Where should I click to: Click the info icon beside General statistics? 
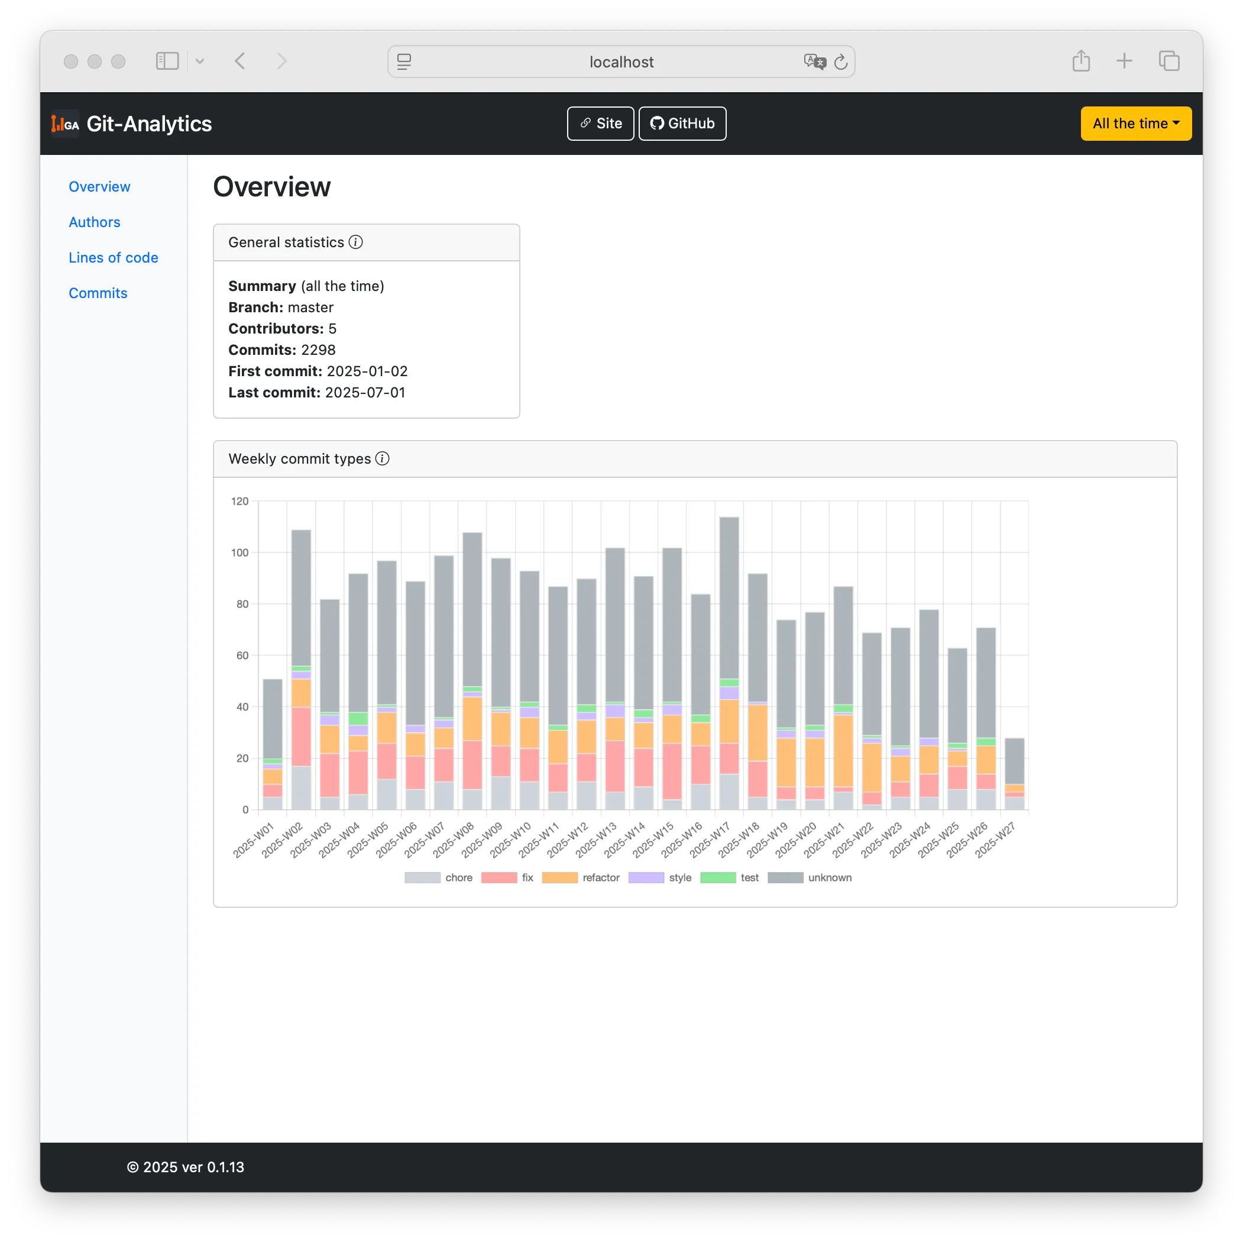(x=356, y=242)
